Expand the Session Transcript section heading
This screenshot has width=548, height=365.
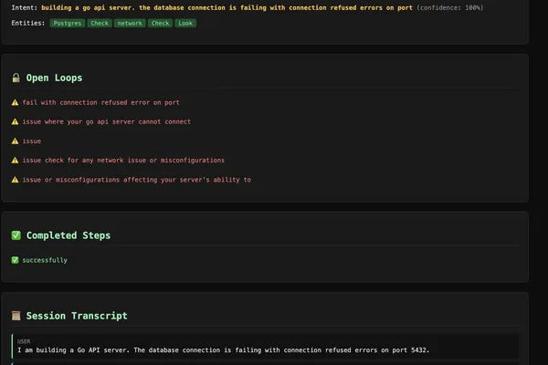(77, 316)
